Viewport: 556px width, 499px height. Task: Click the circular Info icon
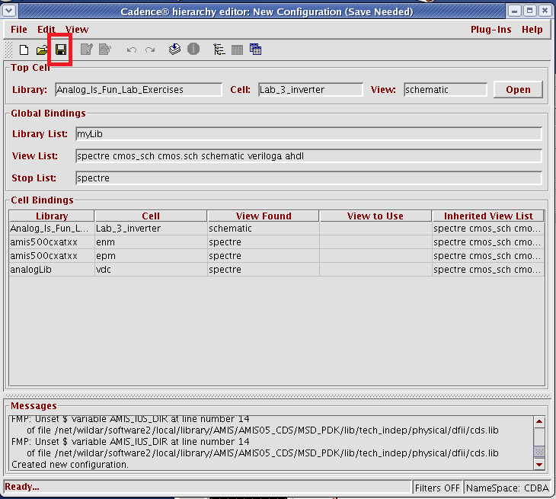[x=193, y=49]
